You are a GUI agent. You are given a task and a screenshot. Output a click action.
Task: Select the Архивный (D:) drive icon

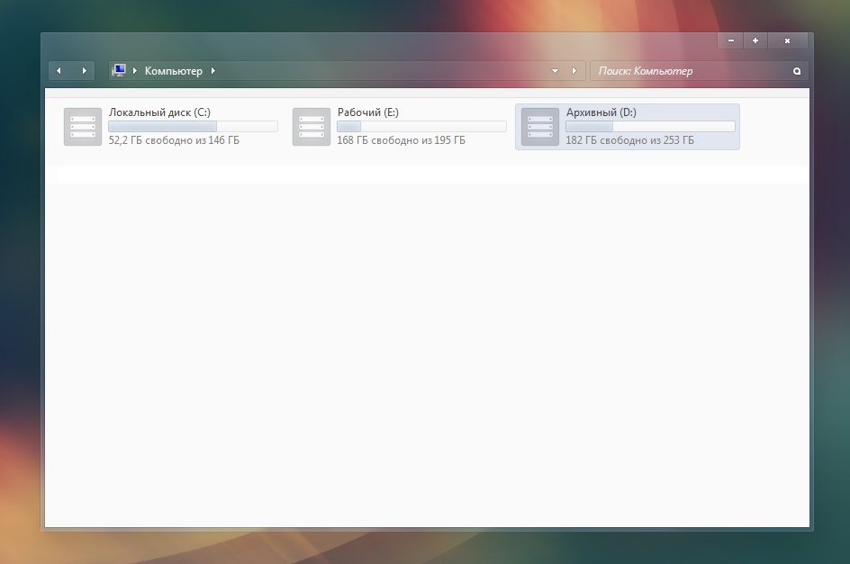click(x=540, y=127)
